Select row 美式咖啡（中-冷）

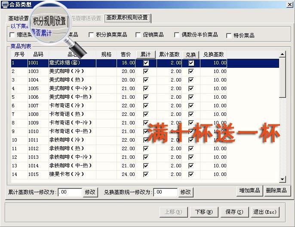pos(119,88)
